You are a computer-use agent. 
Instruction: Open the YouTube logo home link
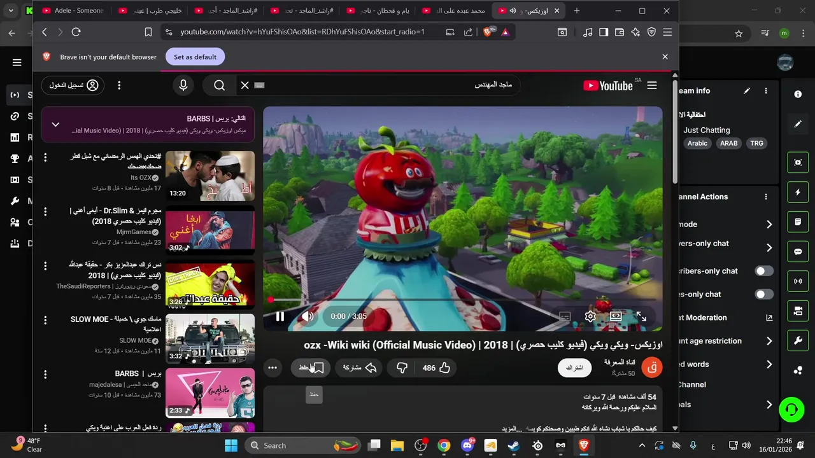tap(608, 85)
